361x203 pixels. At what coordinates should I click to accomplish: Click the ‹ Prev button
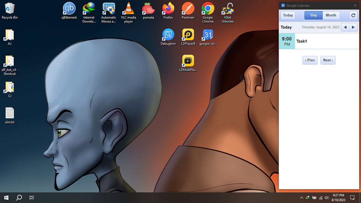tap(310, 60)
